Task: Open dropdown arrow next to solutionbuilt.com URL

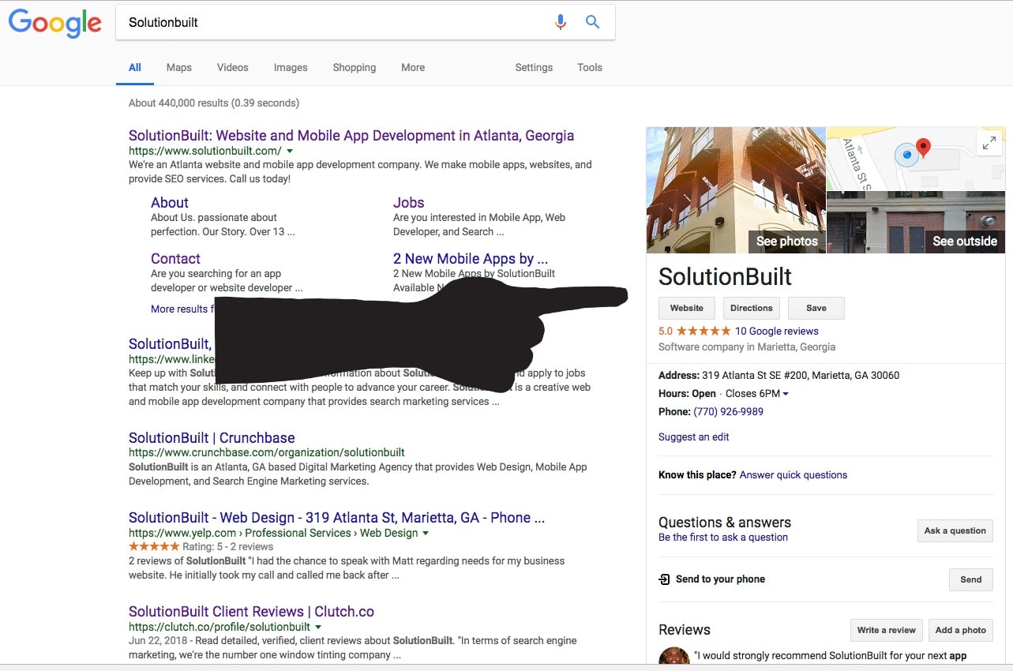Action: 290,151
